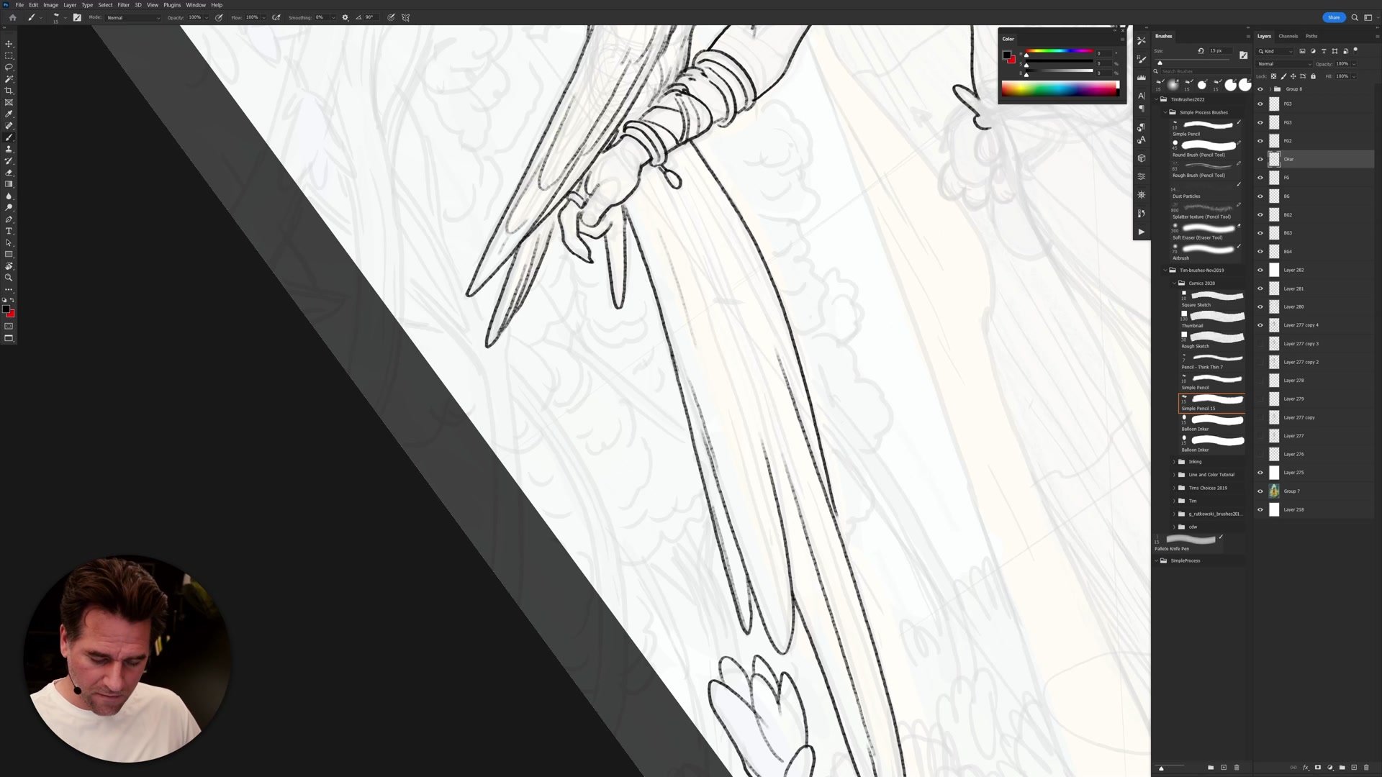Click the Share button

click(1333, 17)
